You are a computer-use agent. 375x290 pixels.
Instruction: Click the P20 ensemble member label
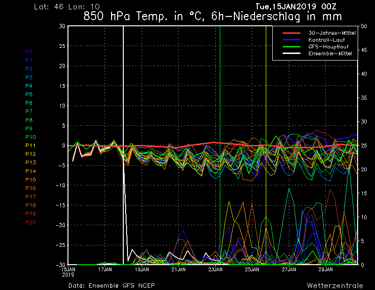tap(30, 222)
